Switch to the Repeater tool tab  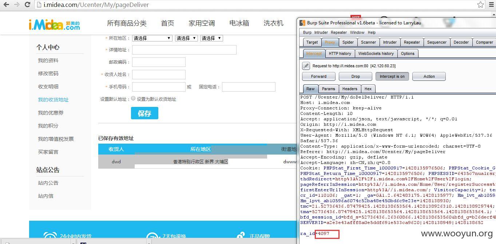point(412,42)
